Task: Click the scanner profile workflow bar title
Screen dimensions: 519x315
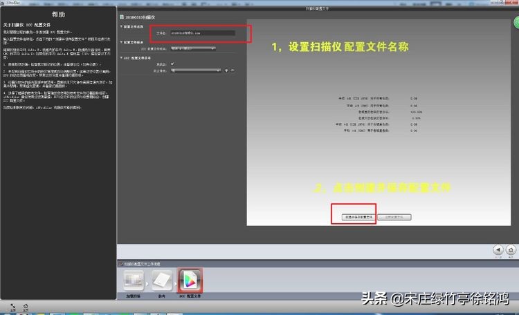Action: click(143, 264)
